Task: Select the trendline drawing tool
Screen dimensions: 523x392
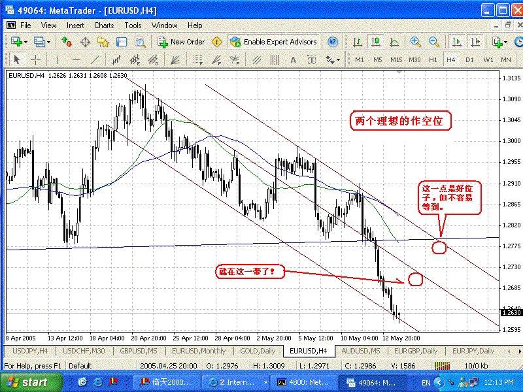Action: 95,60
